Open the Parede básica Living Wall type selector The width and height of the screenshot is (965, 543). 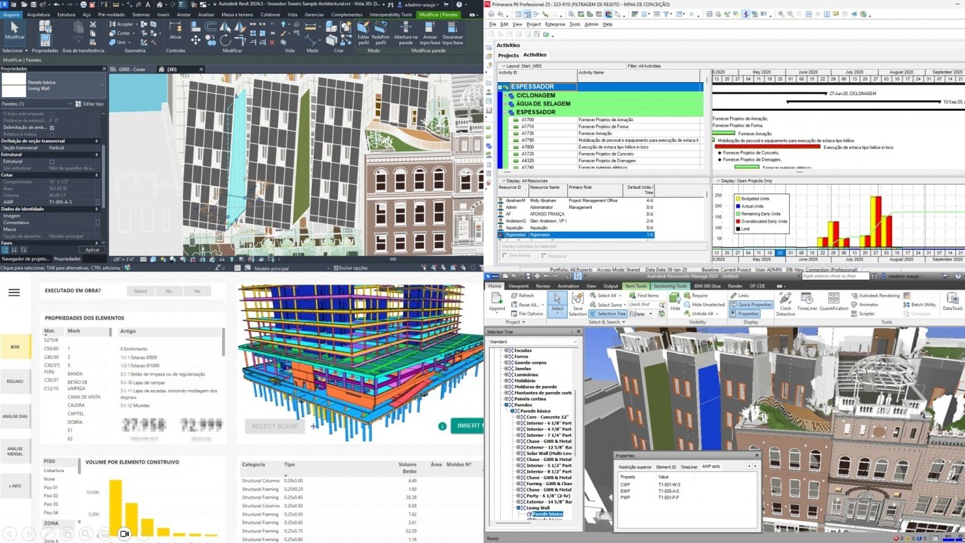point(53,85)
